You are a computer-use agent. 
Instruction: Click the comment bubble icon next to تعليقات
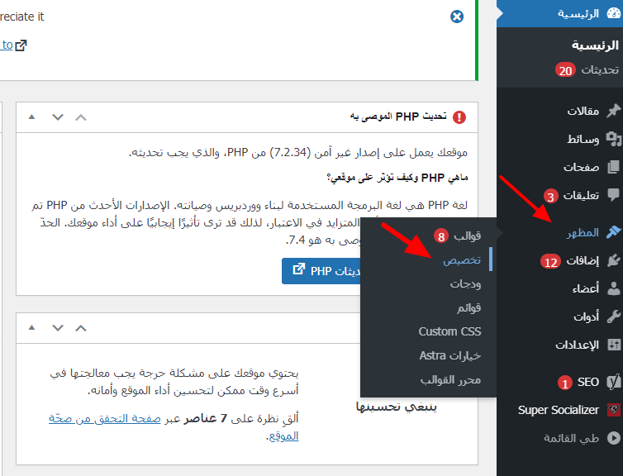pos(614,195)
